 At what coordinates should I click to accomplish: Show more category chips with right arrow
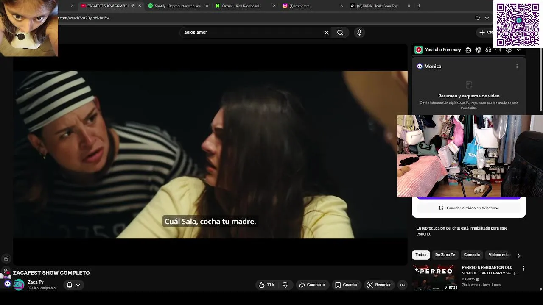(x=518, y=255)
